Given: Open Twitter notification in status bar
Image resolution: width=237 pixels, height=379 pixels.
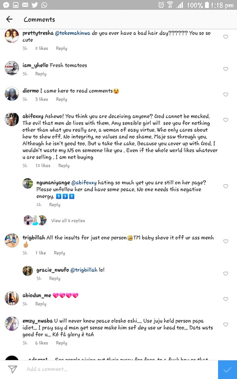Looking at the screenshot, I should (x=34, y=5).
